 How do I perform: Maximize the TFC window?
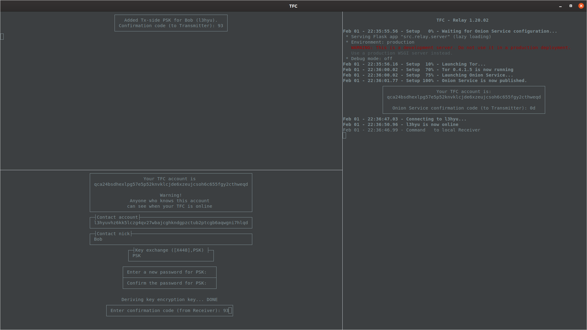pyautogui.click(x=571, y=6)
